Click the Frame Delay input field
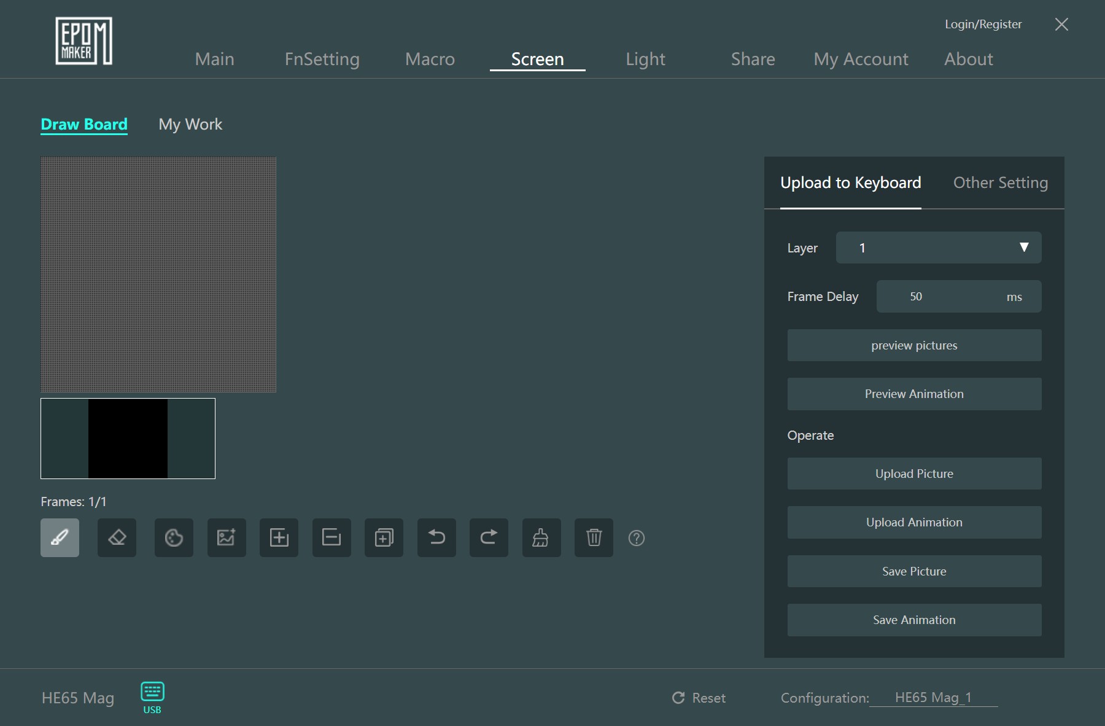 (x=959, y=297)
